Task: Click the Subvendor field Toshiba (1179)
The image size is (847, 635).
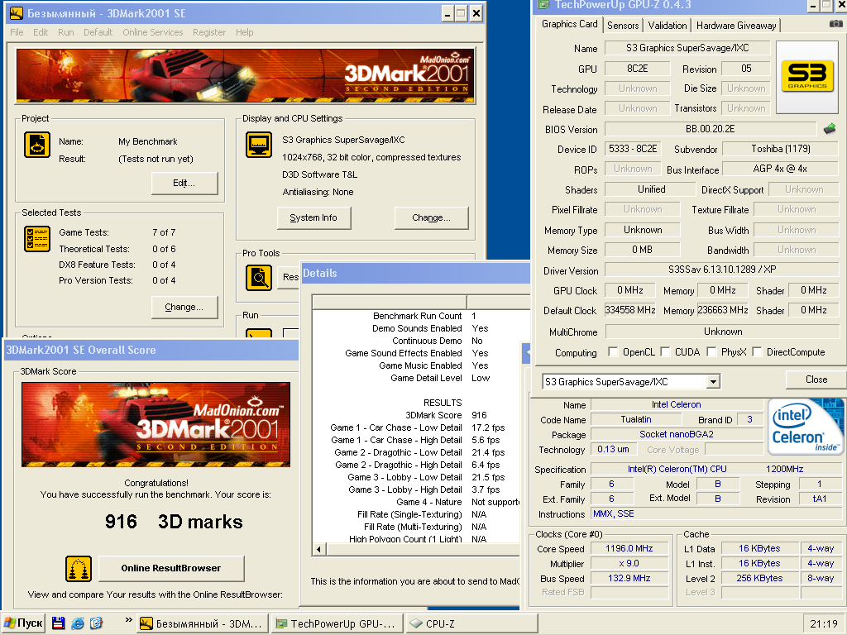Action: click(x=780, y=149)
